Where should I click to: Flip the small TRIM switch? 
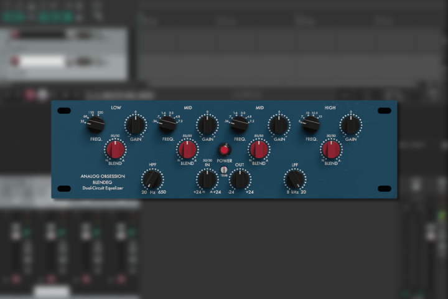pos(224,170)
